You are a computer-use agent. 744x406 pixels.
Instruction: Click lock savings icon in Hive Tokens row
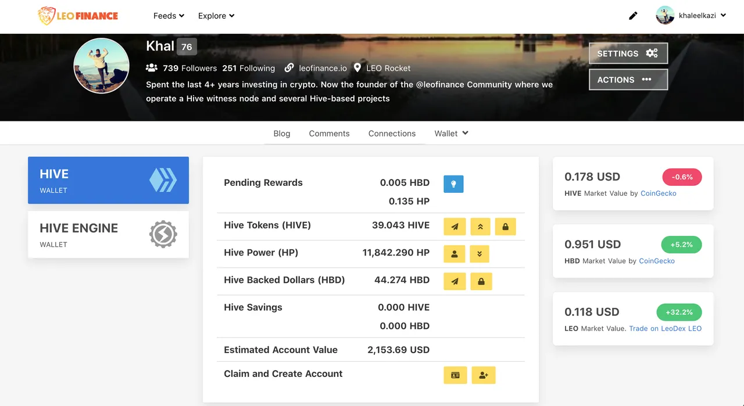coord(505,227)
